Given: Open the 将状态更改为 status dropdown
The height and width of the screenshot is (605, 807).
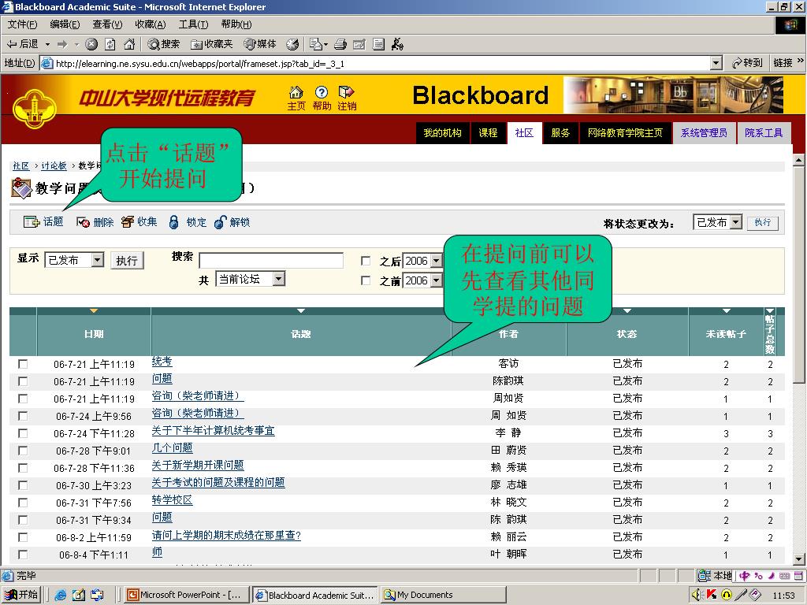Looking at the screenshot, I should [x=736, y=222].
